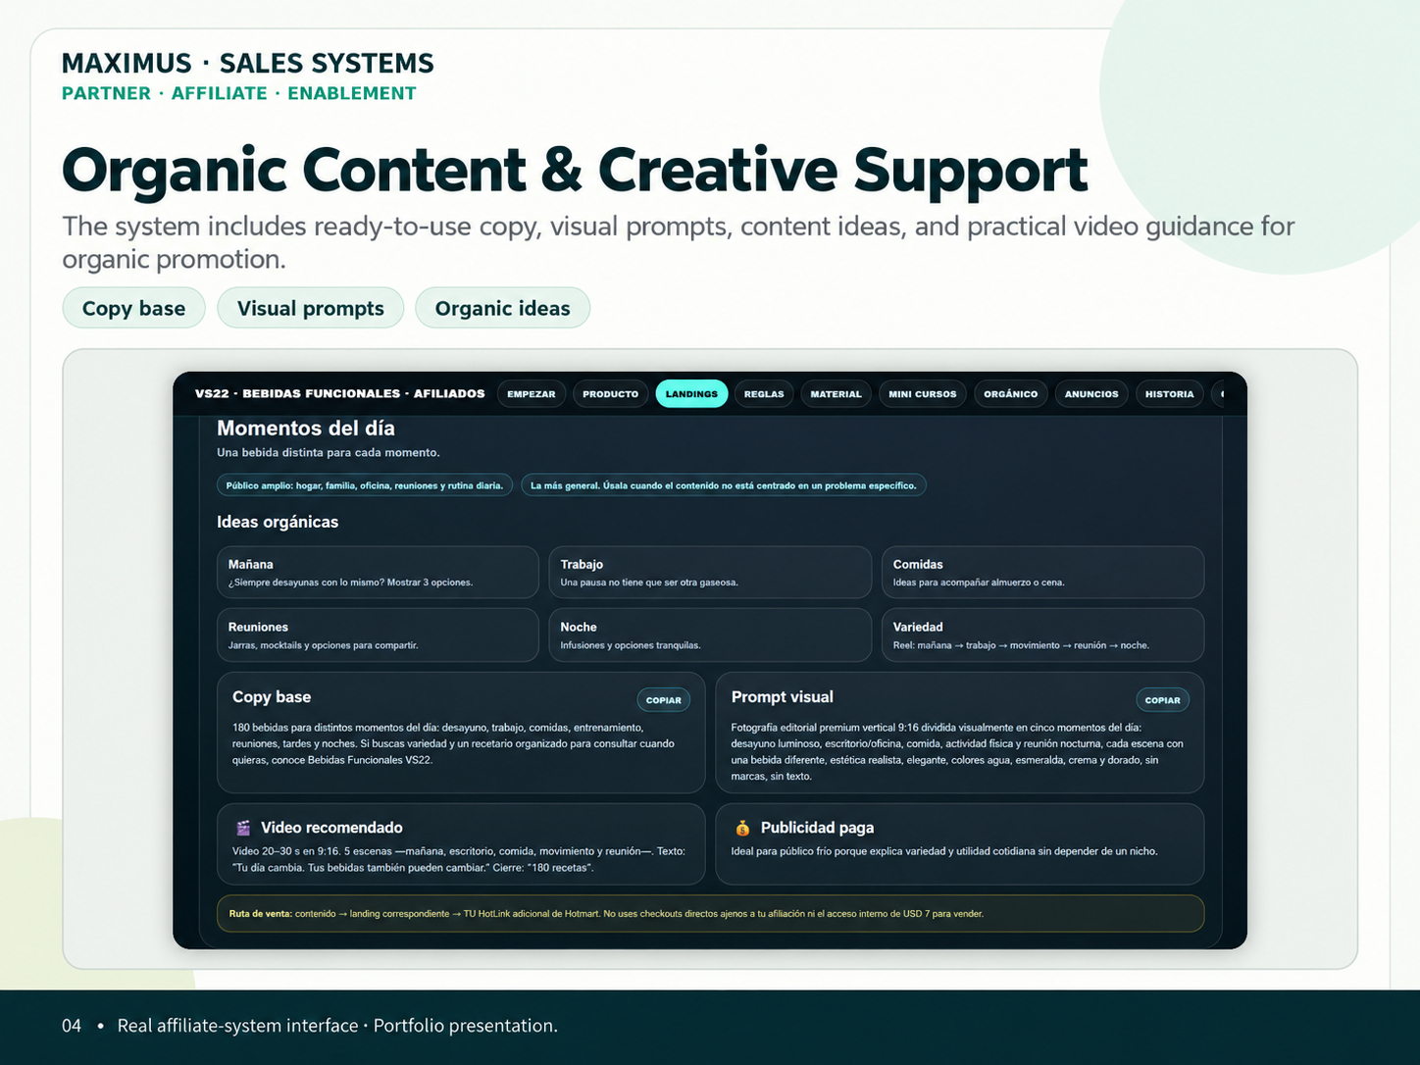The height and width of the screenshot is (1065, 1420).
Task: Click the 'Prompt visual' card heading
Action: pyautogui.click(x=782, y=697)
